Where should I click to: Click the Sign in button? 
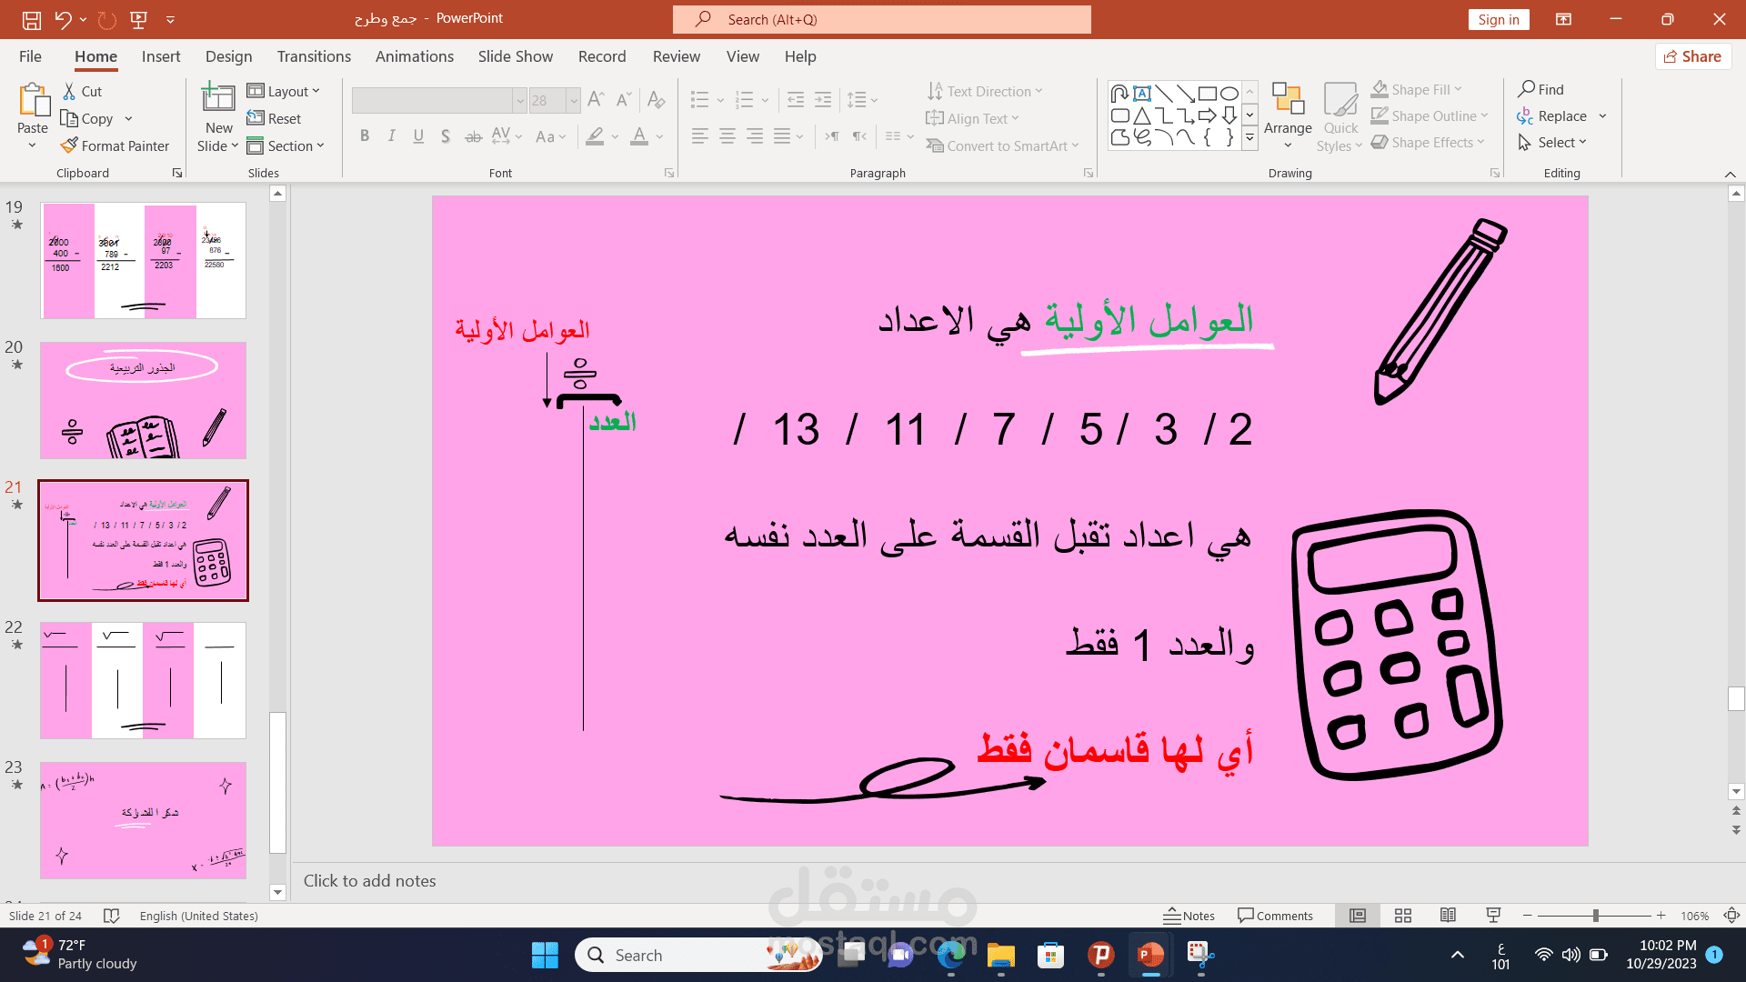(1499, 19)
